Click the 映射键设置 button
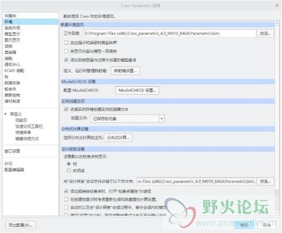Image resolution: width=282 pixels, height=233 pixels. 125,70
